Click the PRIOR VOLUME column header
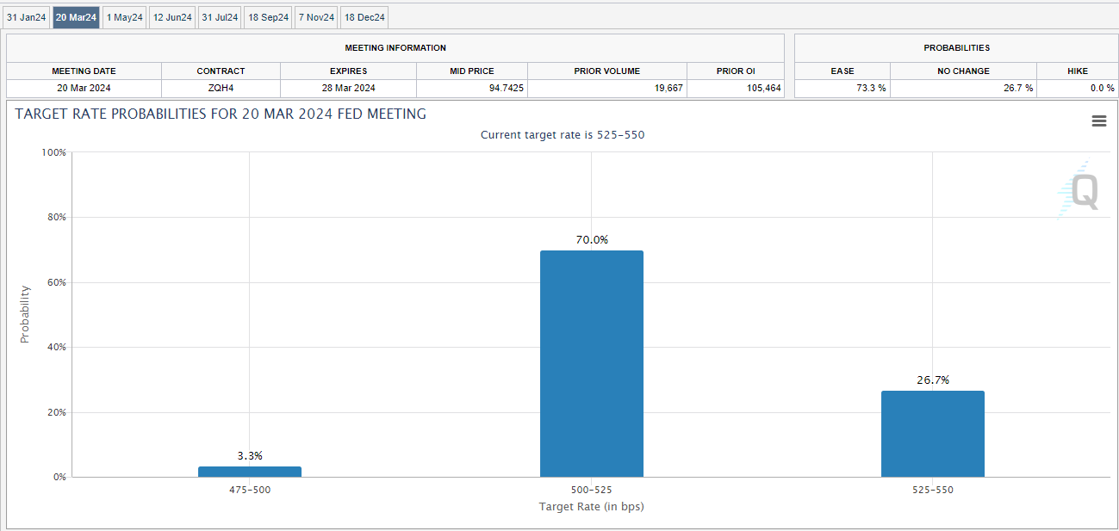Image resolution: width=1119 pixels, height=531 pixels. click(x=607, y=71)
